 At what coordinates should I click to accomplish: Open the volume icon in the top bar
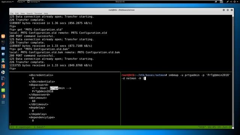click(231, 1)
